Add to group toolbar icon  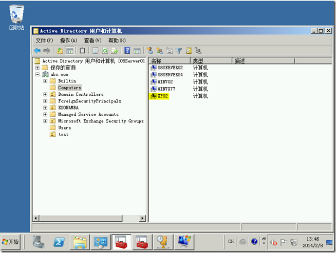[x=198, y=51]
